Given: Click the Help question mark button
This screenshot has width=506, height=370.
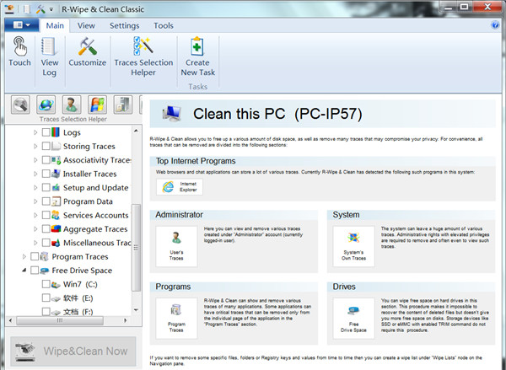Looking at the screenshot, I should click(495, 26).
